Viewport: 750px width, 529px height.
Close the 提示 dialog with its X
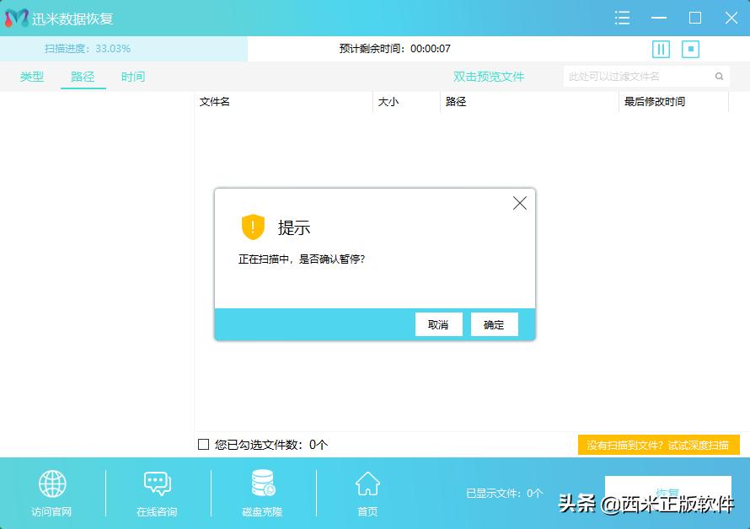click(x=519, y=203)
